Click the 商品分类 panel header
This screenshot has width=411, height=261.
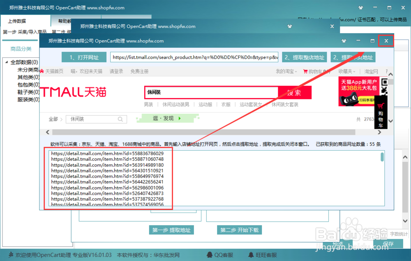[21, 49]
